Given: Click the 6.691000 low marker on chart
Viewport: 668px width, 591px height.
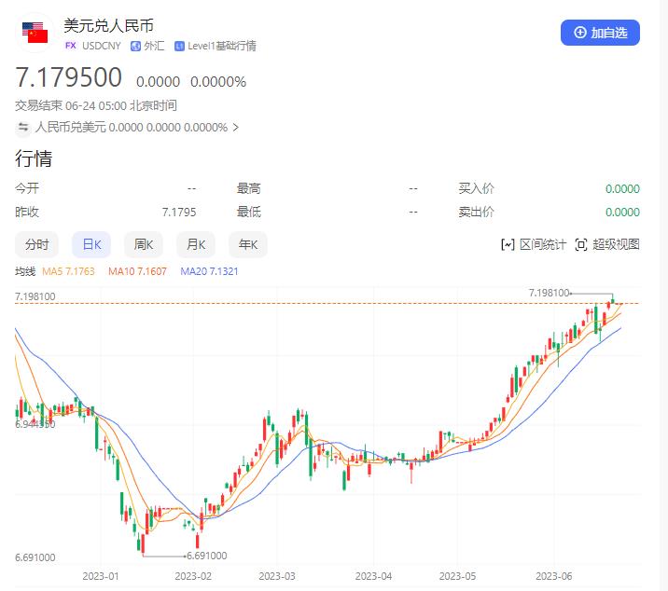Looking at the screenshot, I should (x=206, y=556).
